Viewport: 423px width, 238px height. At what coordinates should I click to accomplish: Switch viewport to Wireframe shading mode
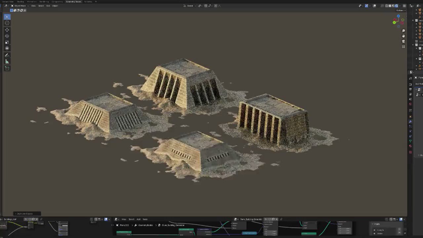(x=387, y=6)
